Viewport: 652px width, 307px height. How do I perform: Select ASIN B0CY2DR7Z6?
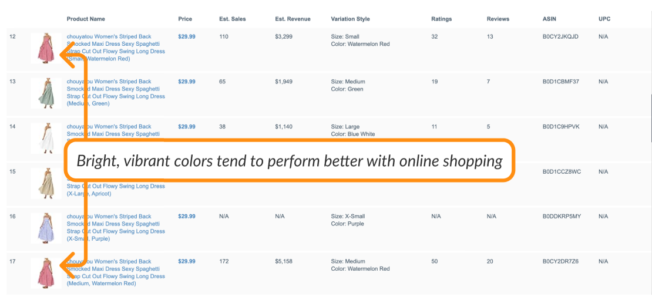pyautogui.click(x=560, y=261)
